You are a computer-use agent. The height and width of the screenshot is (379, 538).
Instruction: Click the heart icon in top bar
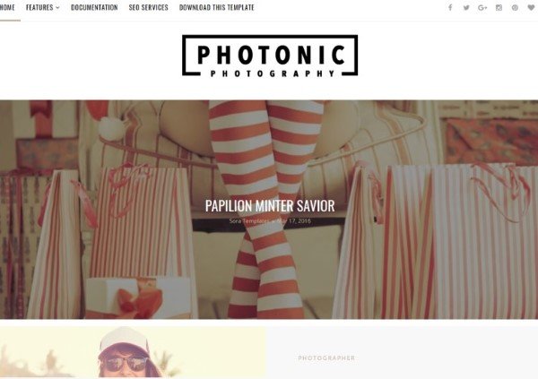pyautogui.click(x=531, y=7)
